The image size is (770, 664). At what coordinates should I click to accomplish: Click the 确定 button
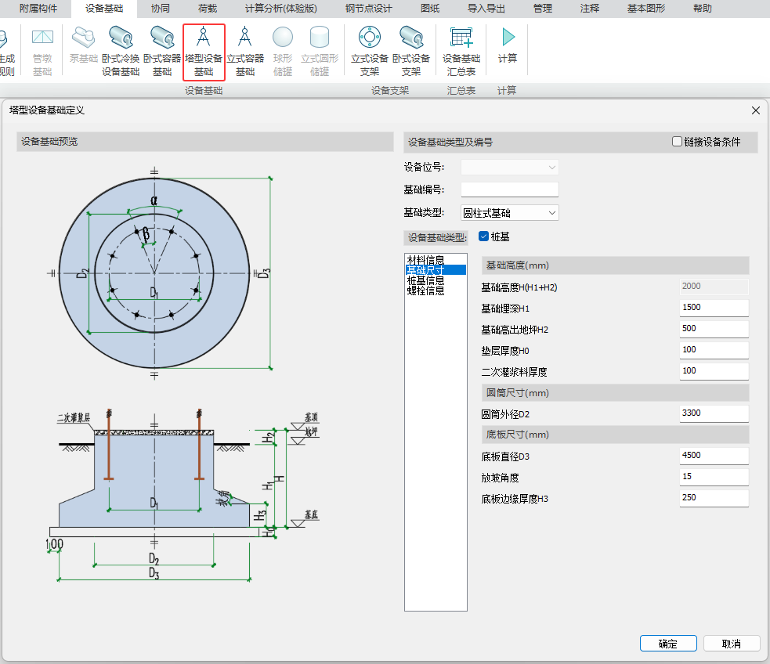(x=668, y=644)
